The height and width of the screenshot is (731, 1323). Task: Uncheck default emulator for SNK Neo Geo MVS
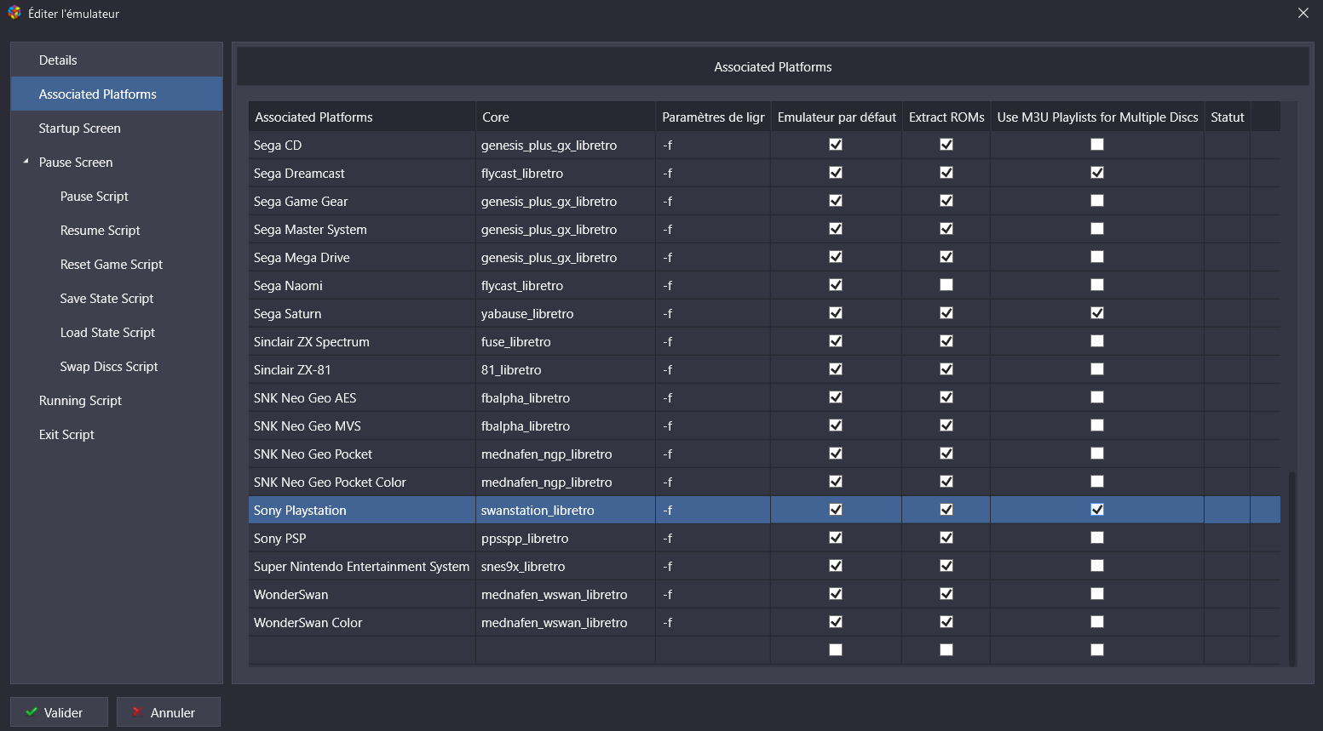836,425
